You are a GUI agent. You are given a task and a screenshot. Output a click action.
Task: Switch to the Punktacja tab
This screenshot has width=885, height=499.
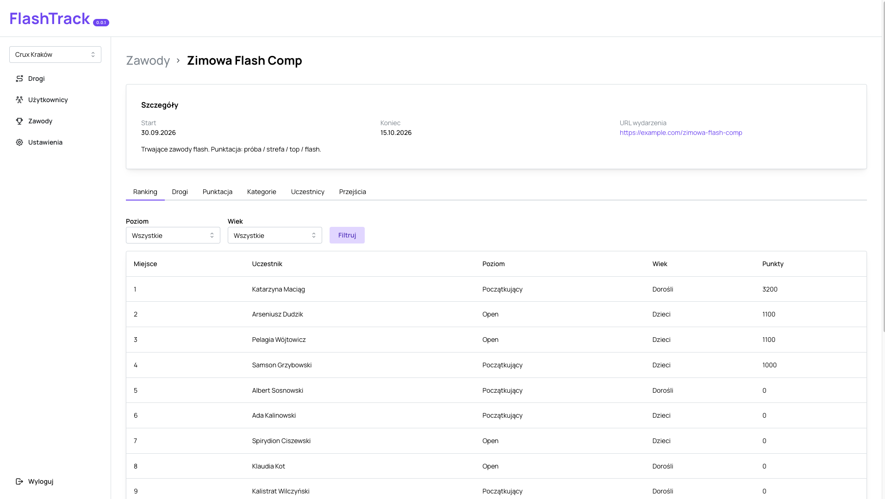(x=218, y=192)
